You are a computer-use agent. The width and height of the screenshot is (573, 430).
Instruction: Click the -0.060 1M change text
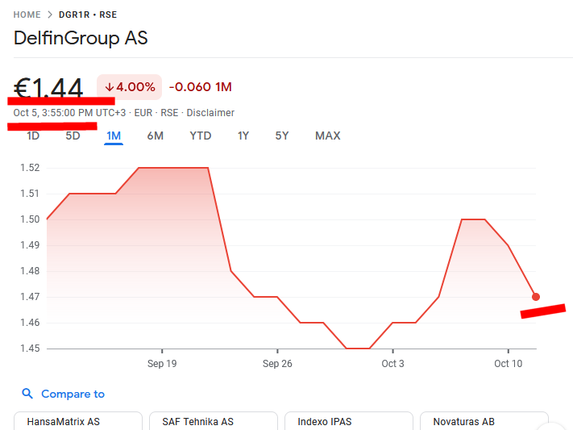(x=200, y=87)
